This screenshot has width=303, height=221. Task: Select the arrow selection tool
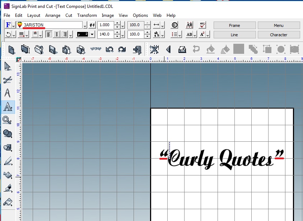click(x=8, y=66)
